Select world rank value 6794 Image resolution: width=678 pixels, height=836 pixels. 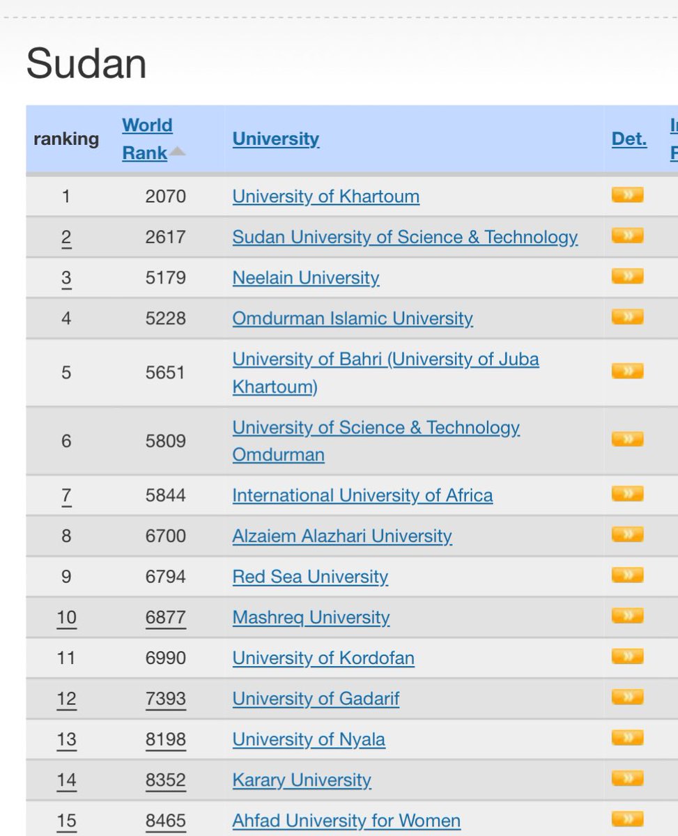[166, 577]
